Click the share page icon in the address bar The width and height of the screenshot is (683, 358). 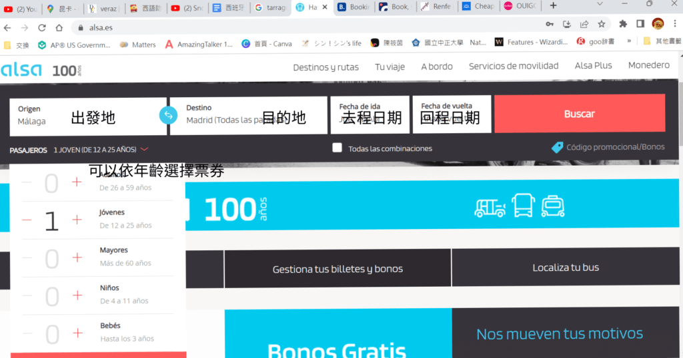[584, 24]
